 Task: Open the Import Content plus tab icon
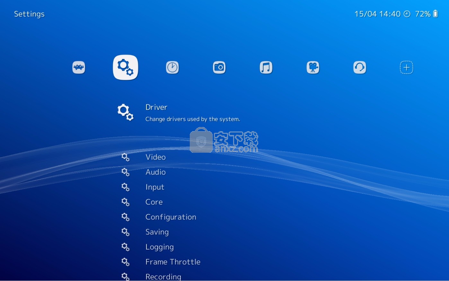point(407,67)
